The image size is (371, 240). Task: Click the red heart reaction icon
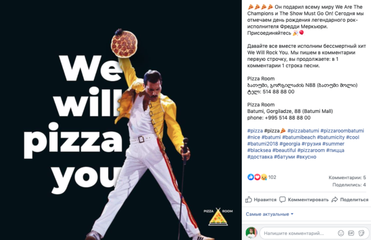pos(257,177)
